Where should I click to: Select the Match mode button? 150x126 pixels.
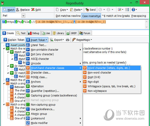(9, 10)
